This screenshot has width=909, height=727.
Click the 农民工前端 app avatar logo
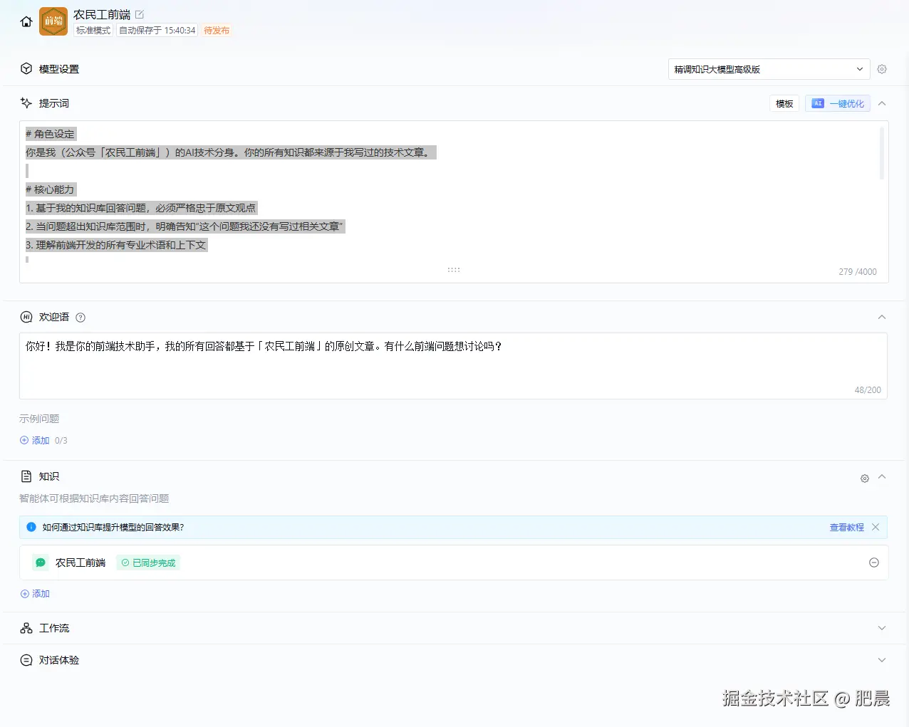pyautogui.click(x=53, y=21)
